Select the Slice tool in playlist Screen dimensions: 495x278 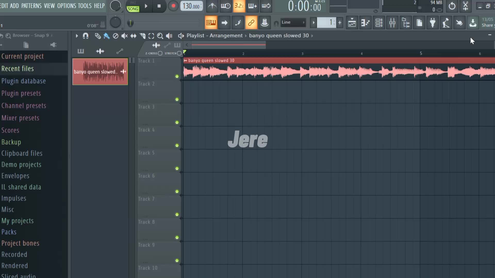coord(142,36)
